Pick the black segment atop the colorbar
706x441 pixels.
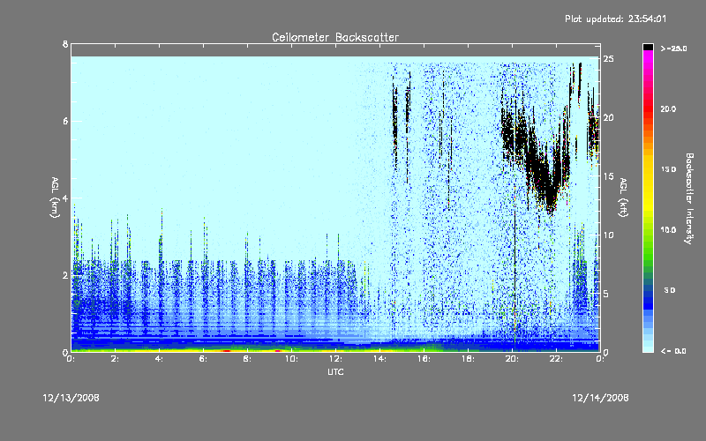[x=648, y=47]
